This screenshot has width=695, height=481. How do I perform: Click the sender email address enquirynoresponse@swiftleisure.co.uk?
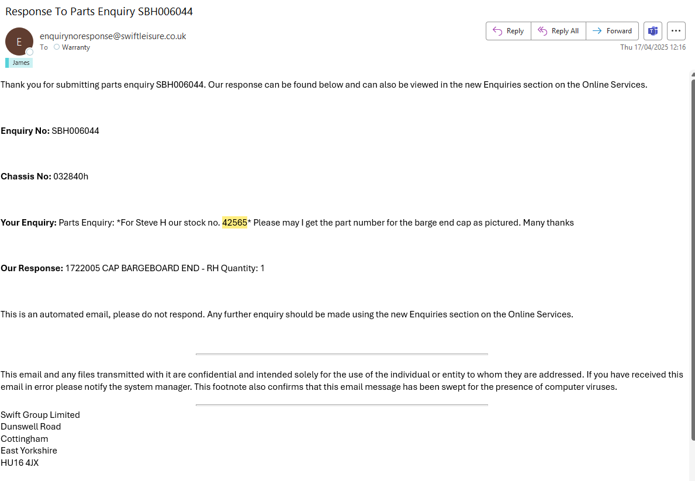(x=113, y=36)
